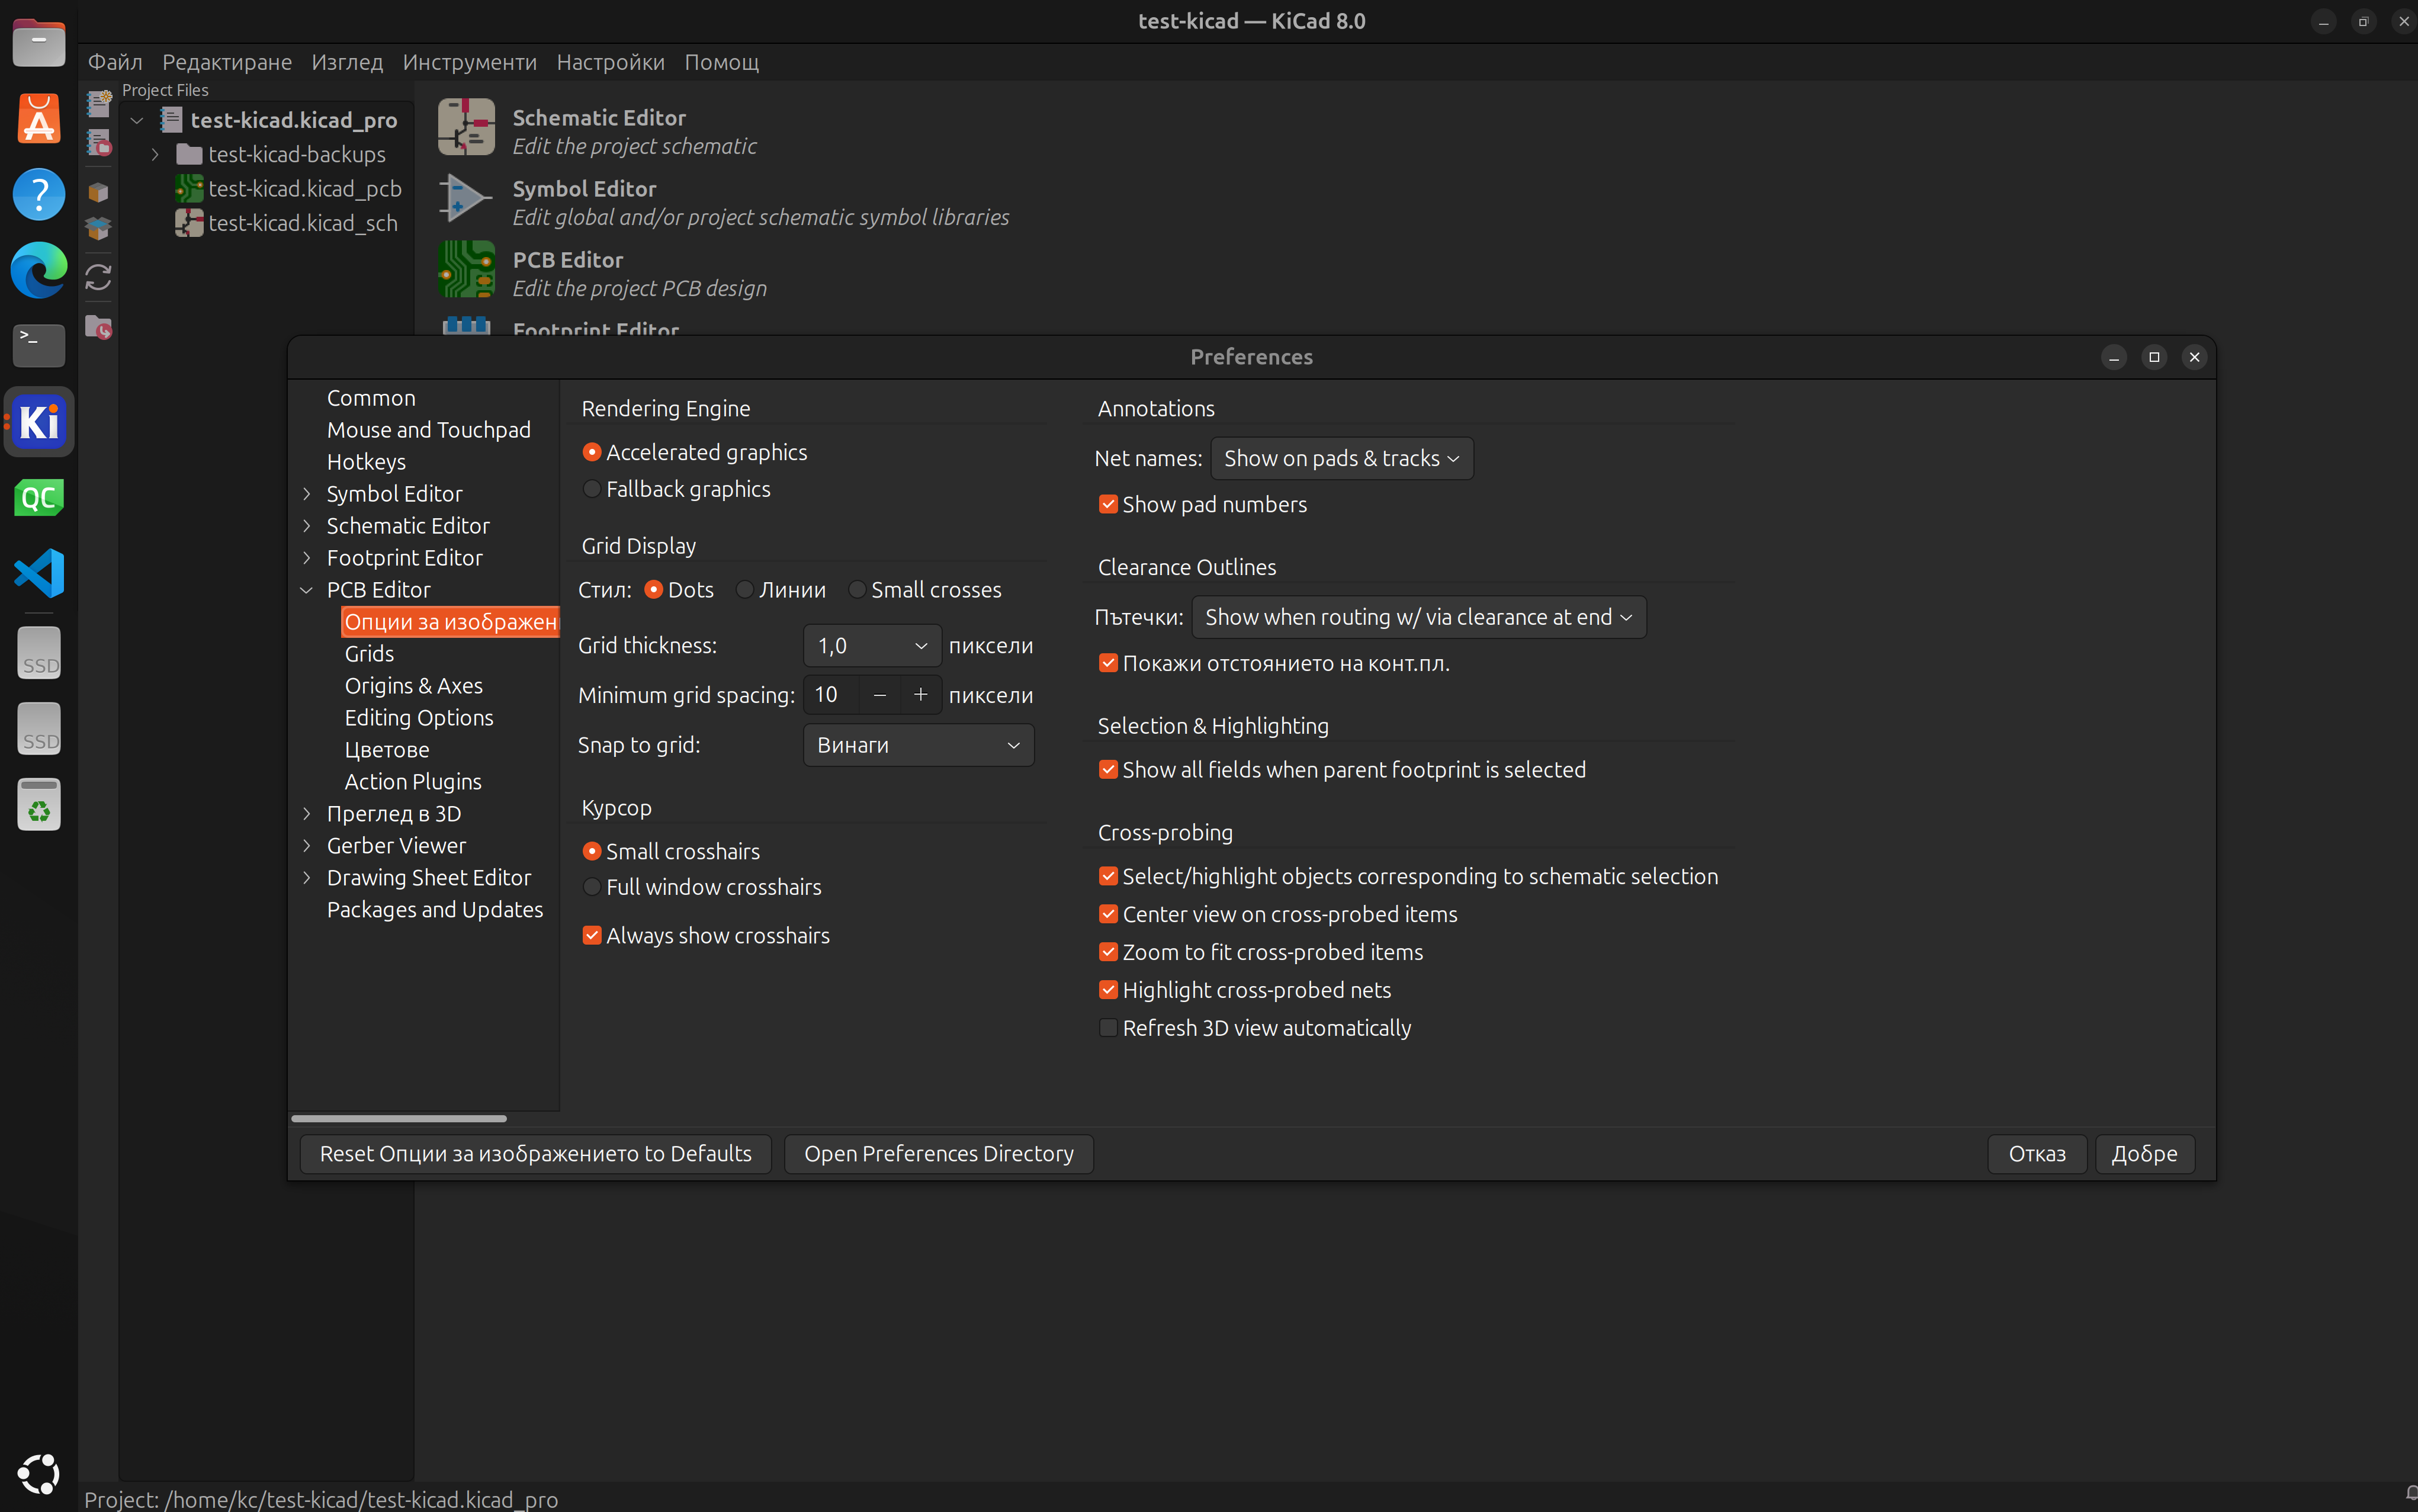Click the Unarchive Project open-box icon
Image resolution: width=2418 pixels, height=1512 pixels.
pyautogui.click(x=98, y=229)
